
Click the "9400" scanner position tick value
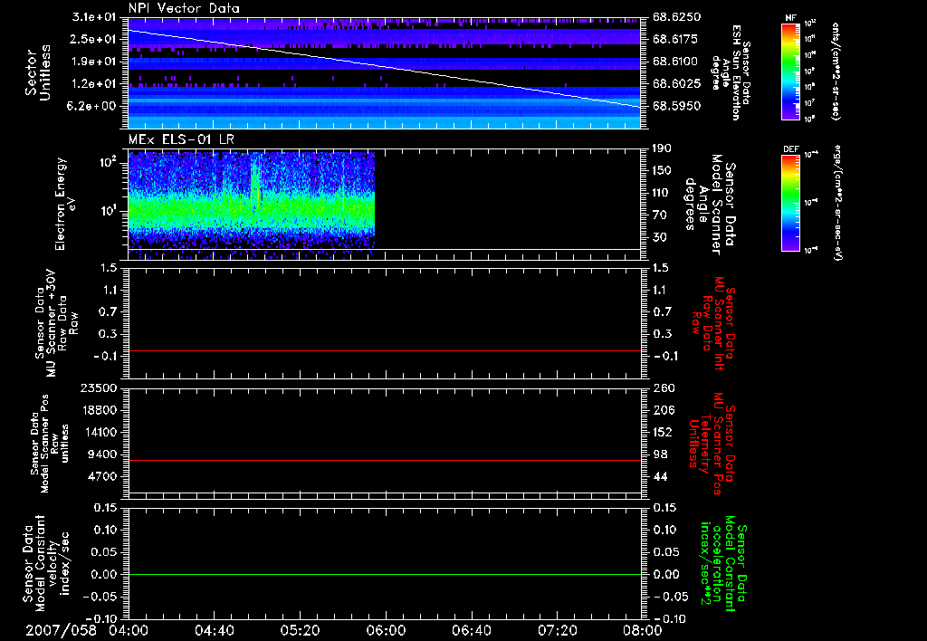pos(103,454)
